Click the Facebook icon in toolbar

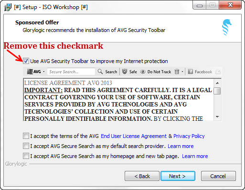pos(190,72)
